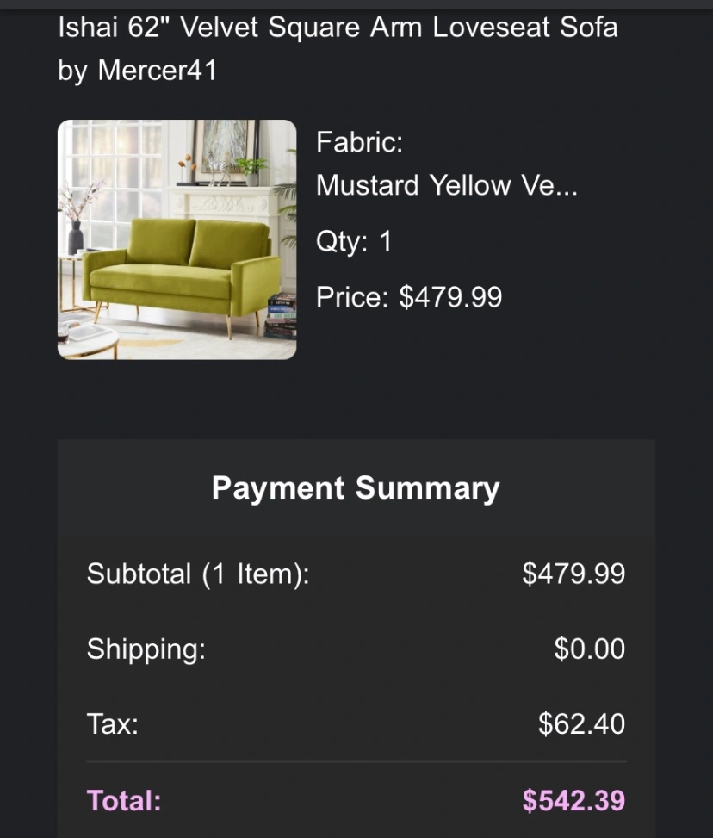Screen dimensions: 713x838
Task: Click the stack of books in product photo
Action: (281, 316)
